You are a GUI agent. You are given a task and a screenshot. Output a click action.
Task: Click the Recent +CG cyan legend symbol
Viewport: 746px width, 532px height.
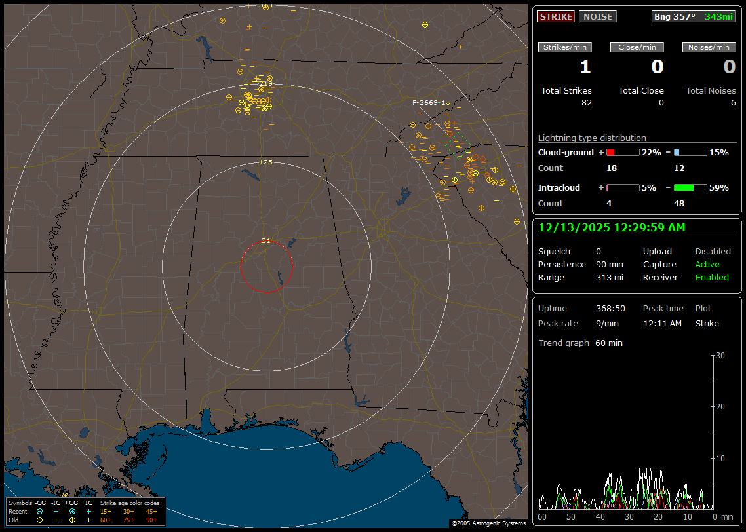coord(72,511)
